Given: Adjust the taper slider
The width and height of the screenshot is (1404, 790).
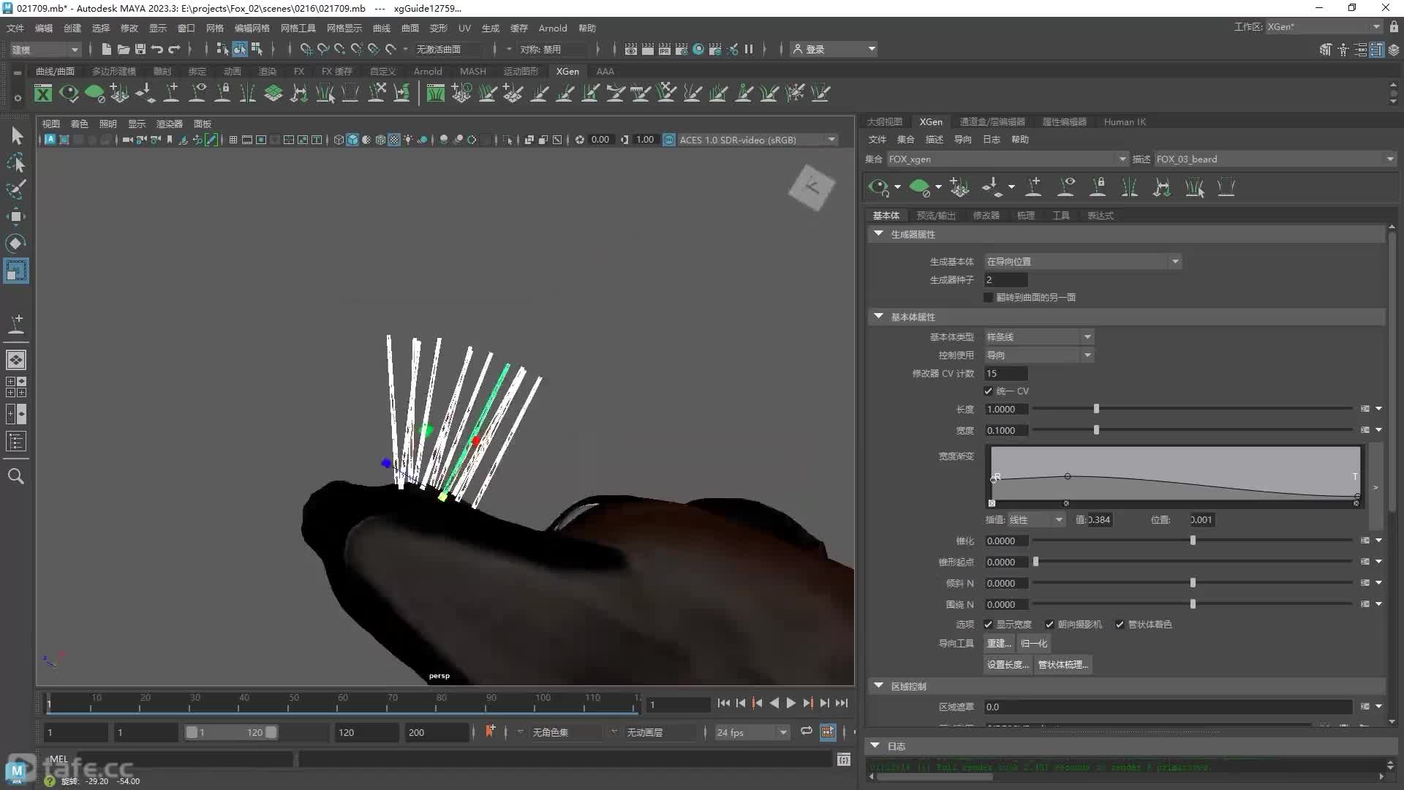Looking at the screenshot, I should pos(1193,541).
